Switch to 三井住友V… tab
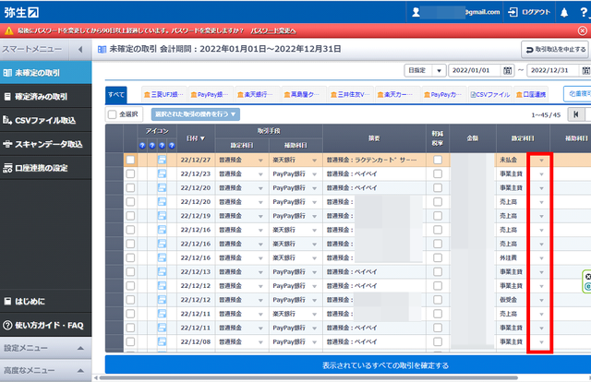591x382 pixels. [x=351, y=94]
